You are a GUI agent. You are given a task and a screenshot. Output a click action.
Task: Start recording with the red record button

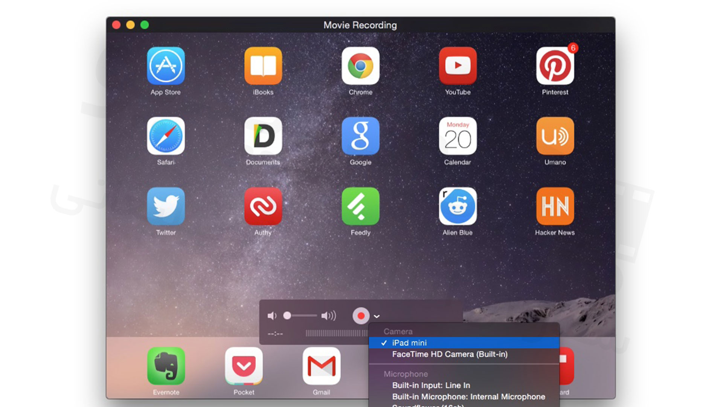pyautogui.click(x=361, y=316)
